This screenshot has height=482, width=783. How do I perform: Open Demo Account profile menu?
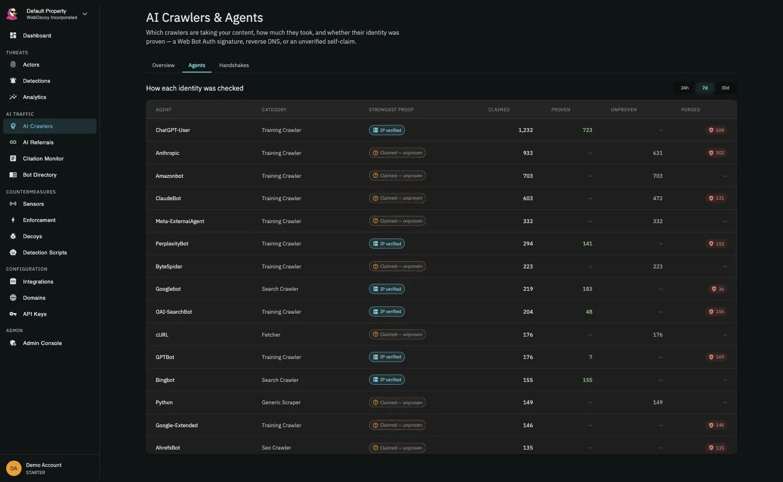point(50,468)
